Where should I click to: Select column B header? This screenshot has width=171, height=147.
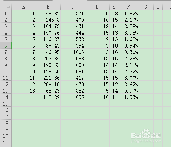[x=48, y=7]
